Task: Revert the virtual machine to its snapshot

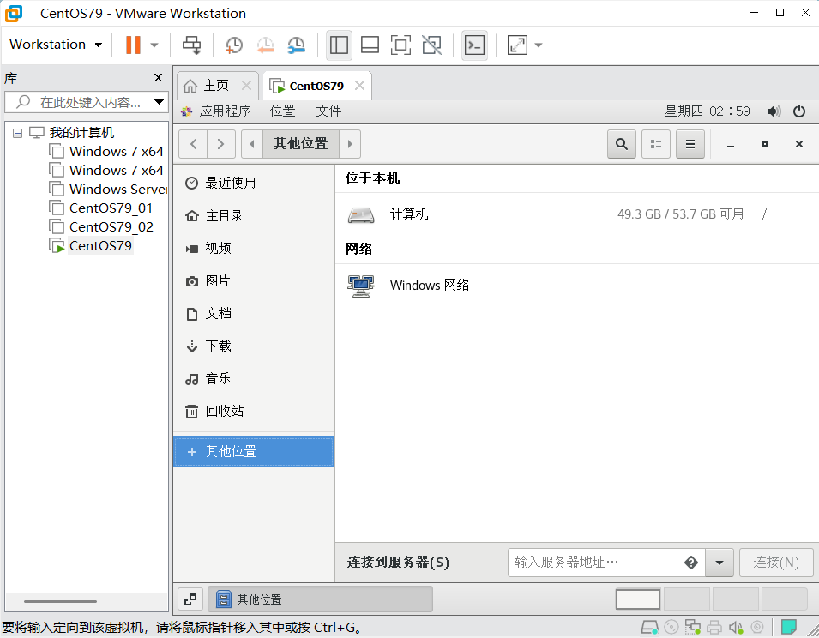Action: [265, 45]
